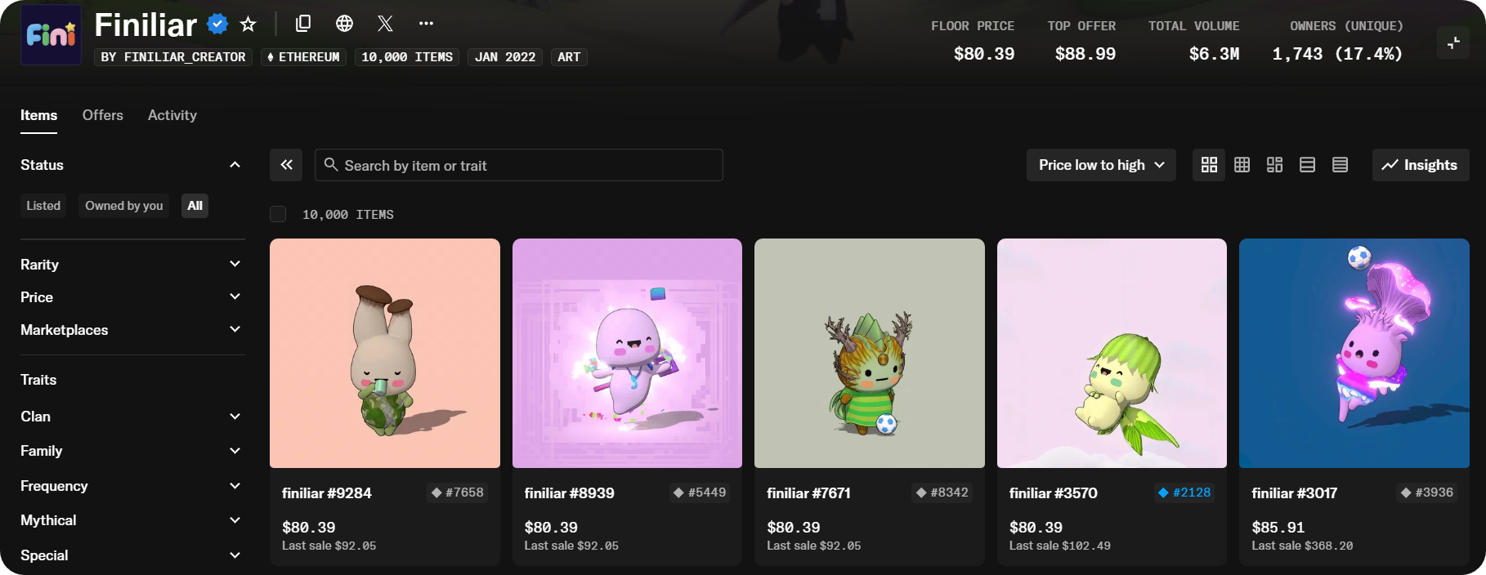
Task: Open the Insights panel button
Action: coord(1420,165)
